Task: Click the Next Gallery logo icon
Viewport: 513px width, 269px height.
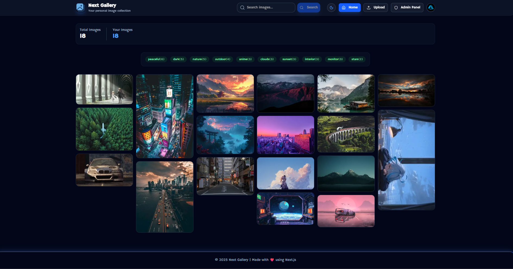Action: [x=80, y=7]
